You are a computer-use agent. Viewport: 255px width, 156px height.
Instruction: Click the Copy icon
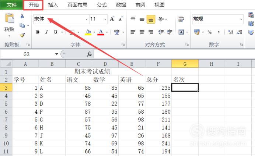click(x=22, y=25)
